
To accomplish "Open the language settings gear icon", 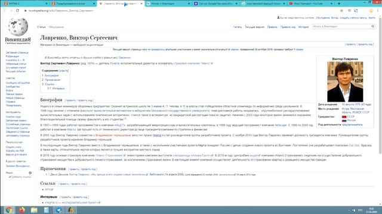I will pos(30,173).
